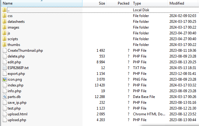Click the size value 12 288

100,97
